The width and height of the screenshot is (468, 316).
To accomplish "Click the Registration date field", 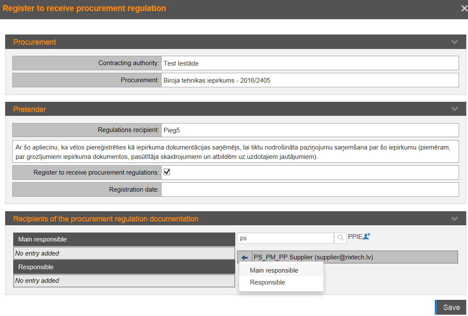I will coord(310,190).
